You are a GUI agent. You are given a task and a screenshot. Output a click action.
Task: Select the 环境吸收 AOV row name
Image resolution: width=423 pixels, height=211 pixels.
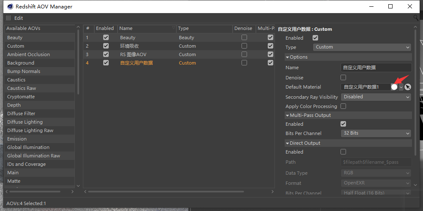[x=129, y=46]
